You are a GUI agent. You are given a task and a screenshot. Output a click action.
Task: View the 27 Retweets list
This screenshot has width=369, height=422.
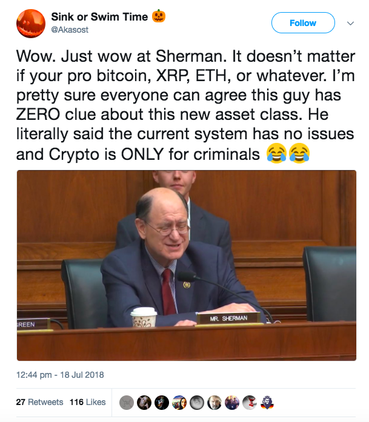[40, 402]
